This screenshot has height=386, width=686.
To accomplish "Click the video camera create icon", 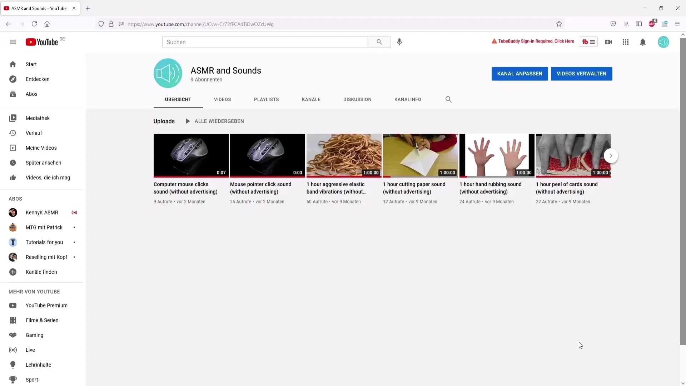I will pyautogui.click(x=608, y=42).
